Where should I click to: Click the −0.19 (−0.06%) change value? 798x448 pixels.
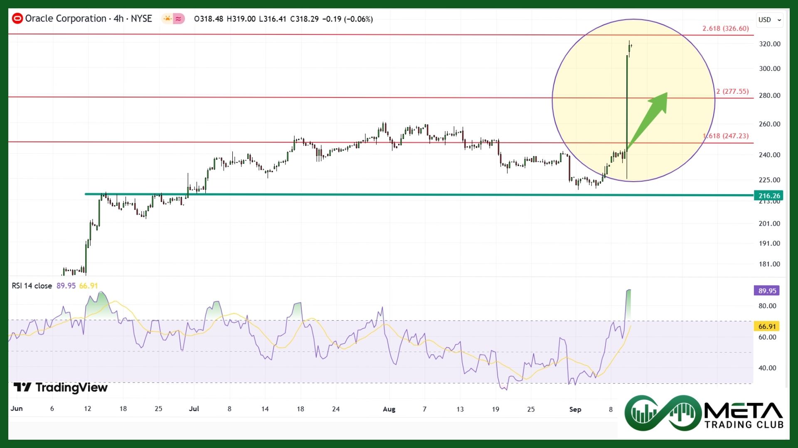click(347, 19)
